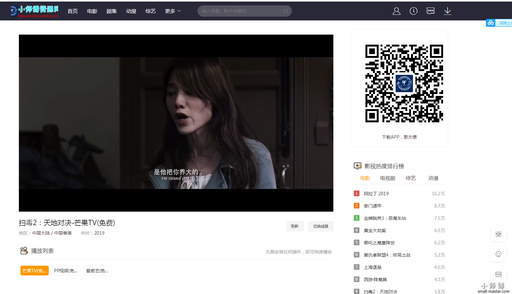Image resolution: width=512 pixels, height=294 pixels.
Task: Select 爱奇艺 playback source
Action: pos(97,271)
